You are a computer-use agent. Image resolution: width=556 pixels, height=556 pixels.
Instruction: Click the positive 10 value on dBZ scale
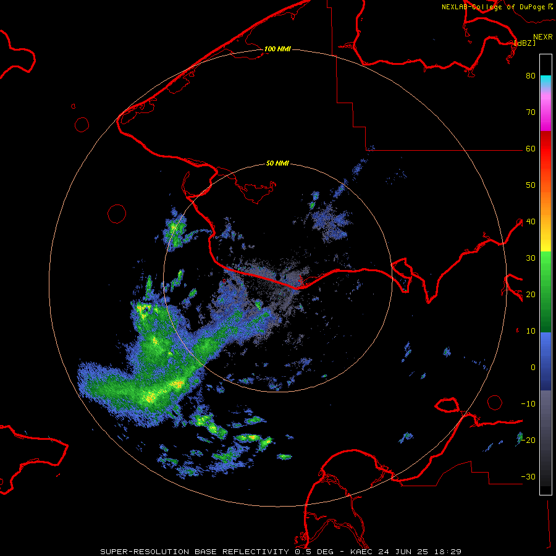pos(531,331)
